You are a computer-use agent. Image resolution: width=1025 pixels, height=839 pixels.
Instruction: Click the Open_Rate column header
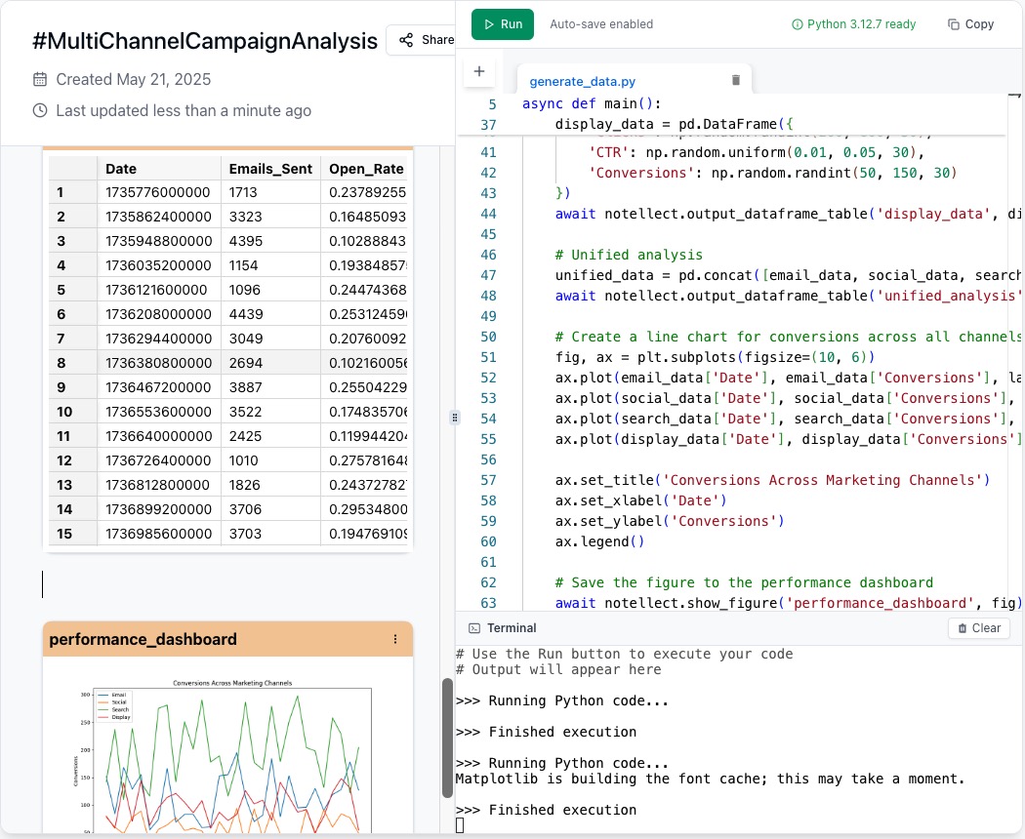click(365, 169)
